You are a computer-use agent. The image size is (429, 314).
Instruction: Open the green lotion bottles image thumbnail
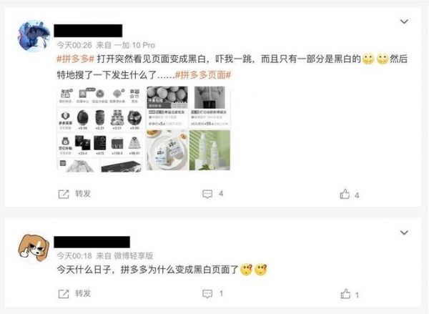pyautogui.click(x=209, y=150)
